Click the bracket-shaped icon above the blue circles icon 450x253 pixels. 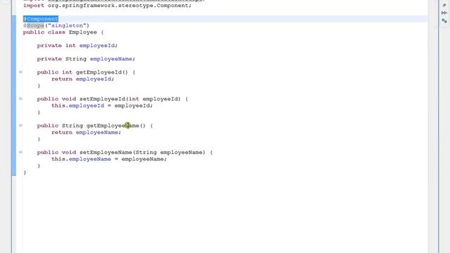click(x=444, y=13)
